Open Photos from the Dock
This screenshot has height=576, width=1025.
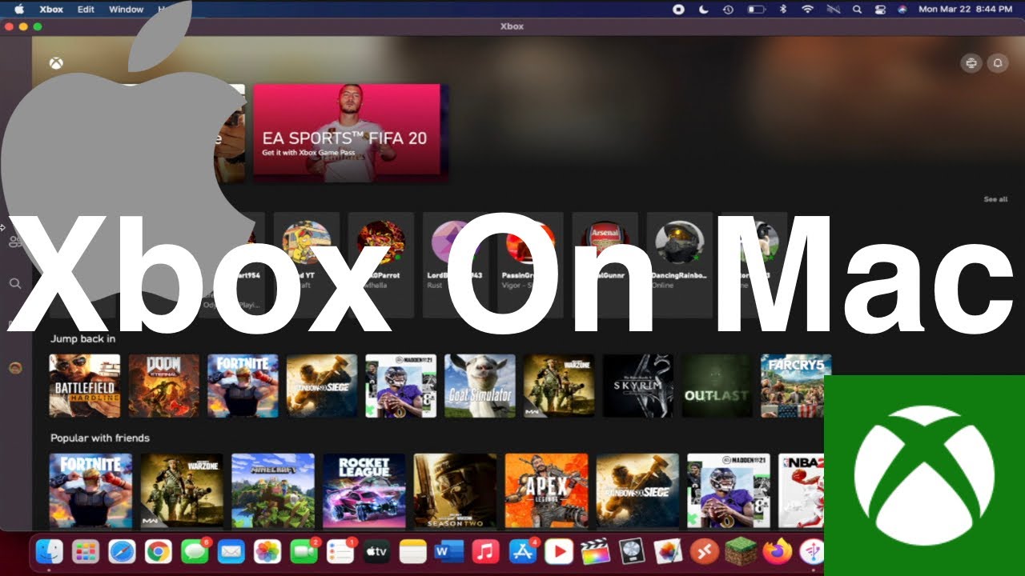coord(267,551)
